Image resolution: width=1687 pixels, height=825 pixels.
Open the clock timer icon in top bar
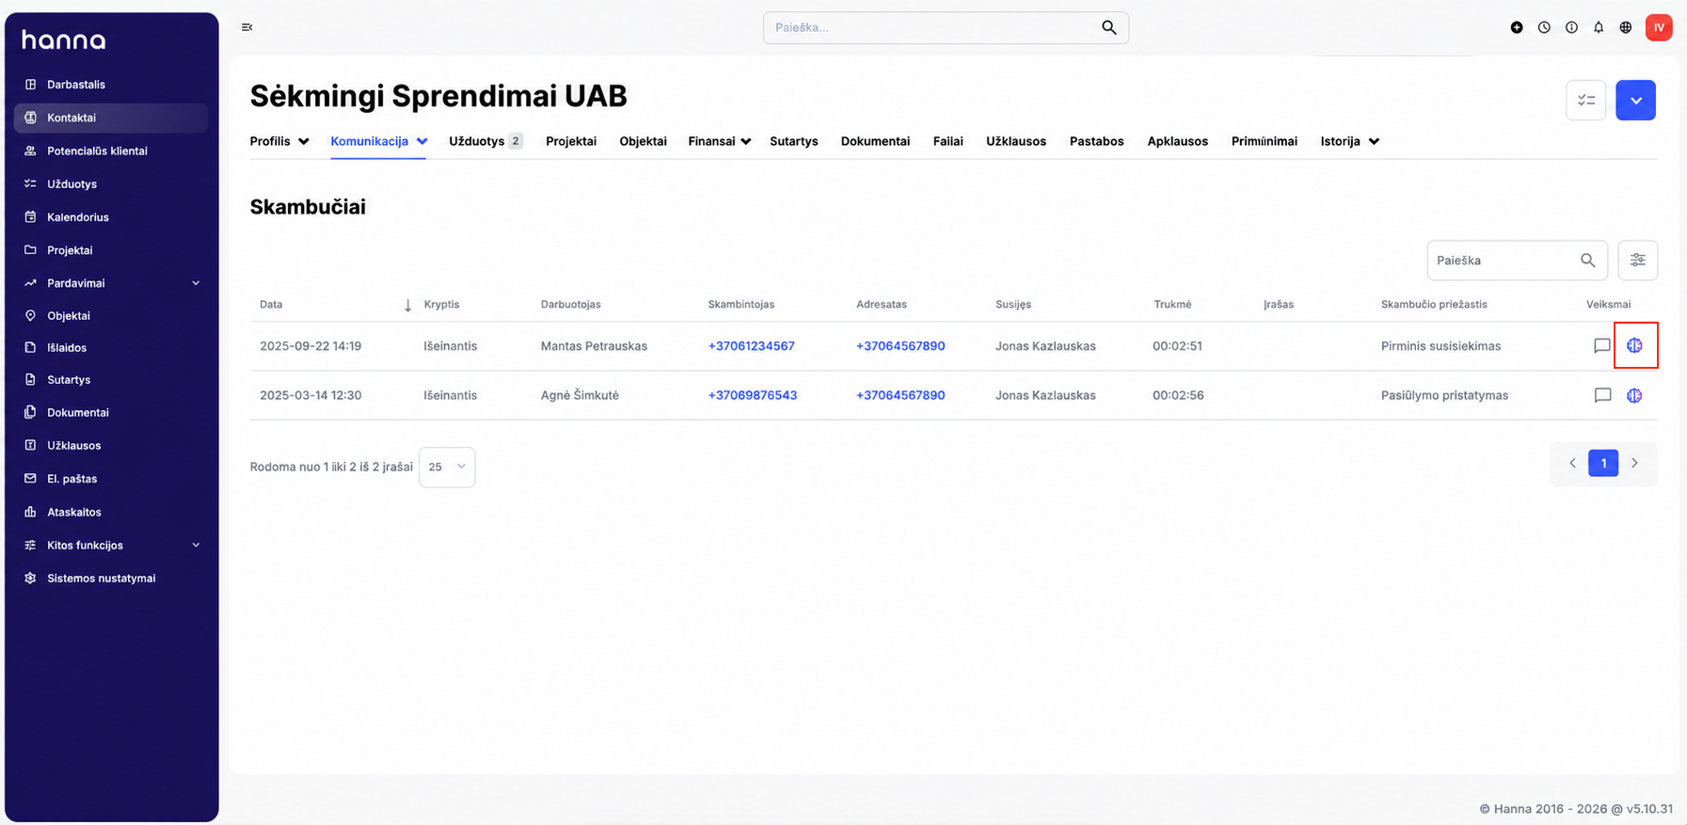pos(1544,27)
